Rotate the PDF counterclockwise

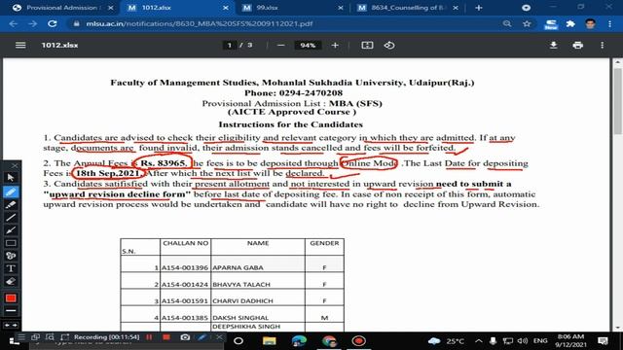click(389, 46)
